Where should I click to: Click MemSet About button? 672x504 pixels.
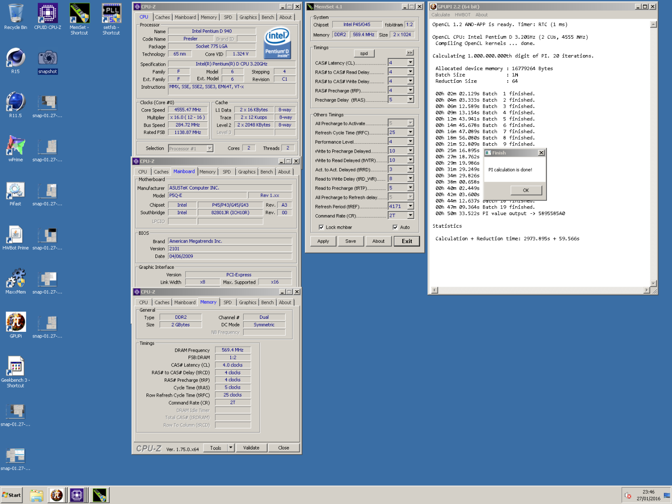pyautogui.click(x=378, y=241)
